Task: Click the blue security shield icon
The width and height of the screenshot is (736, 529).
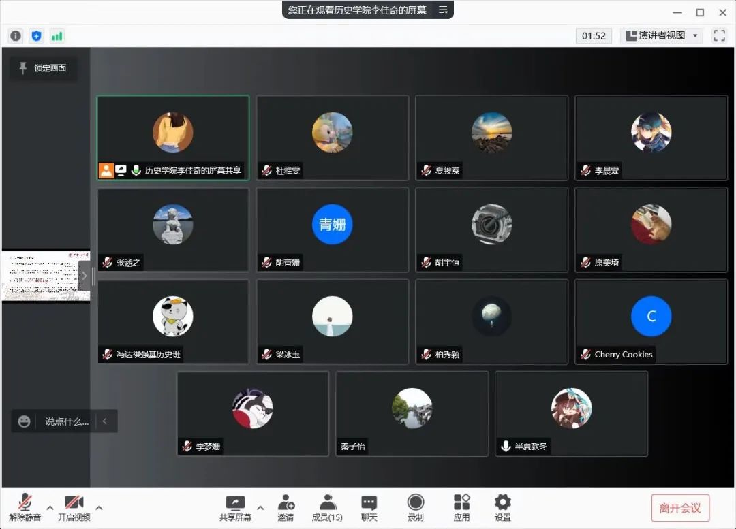Action: tap(36, 36)
